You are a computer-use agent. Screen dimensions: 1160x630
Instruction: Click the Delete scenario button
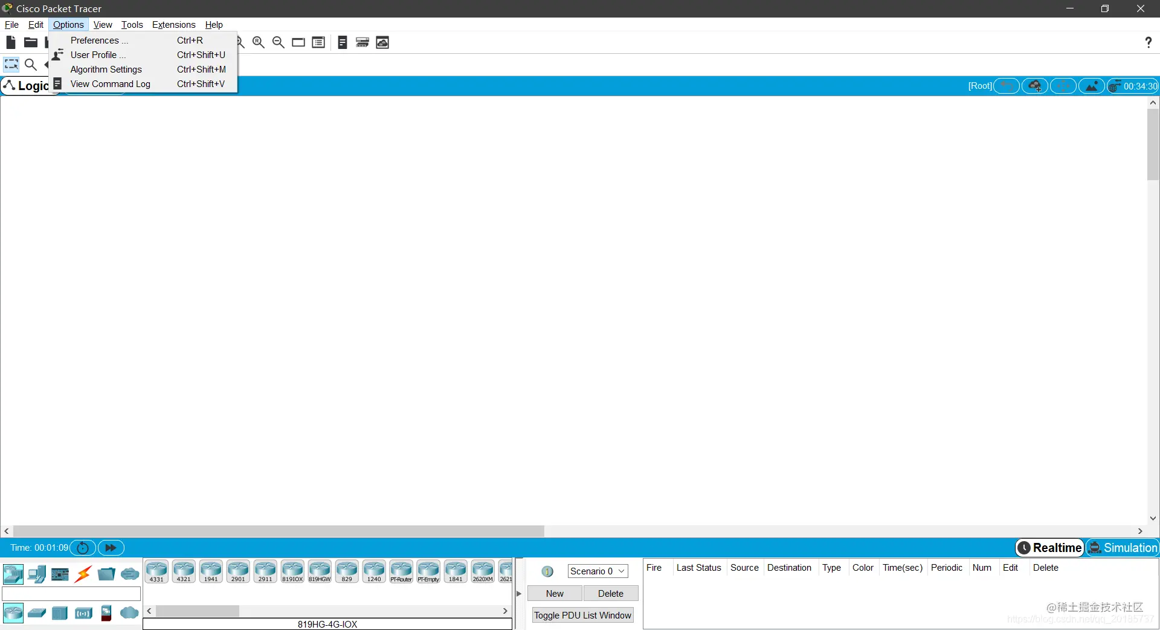[611, 594]
